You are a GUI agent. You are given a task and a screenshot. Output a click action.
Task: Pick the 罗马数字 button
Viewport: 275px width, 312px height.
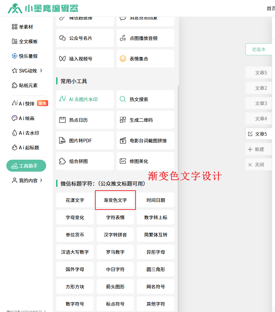[115, 252]
